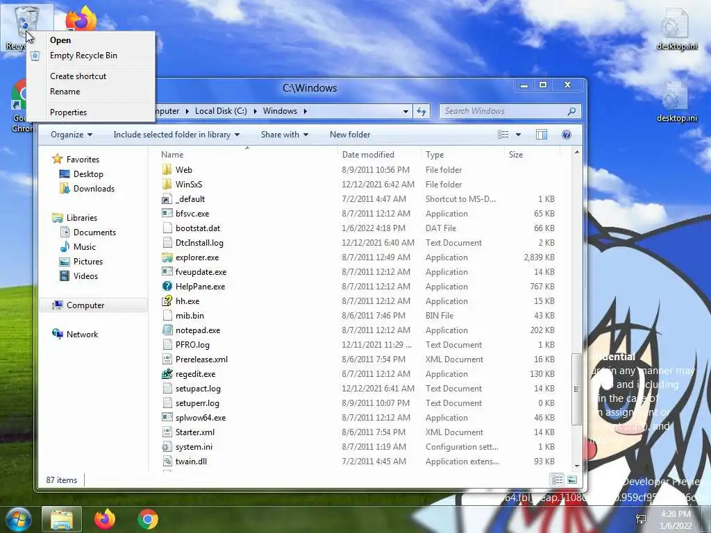Launch Chrome from the taskbar
This screenshot has height=533, width=711.
[x=147, y=519]
